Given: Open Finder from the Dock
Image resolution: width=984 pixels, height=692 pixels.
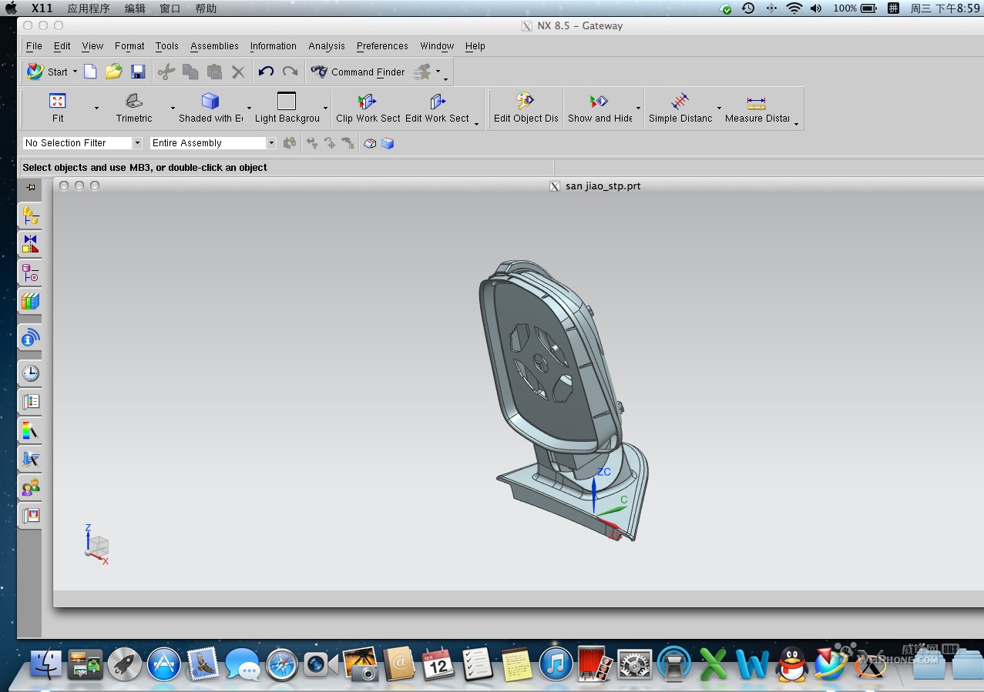Looking at the screenshot, I should (45, 664).
